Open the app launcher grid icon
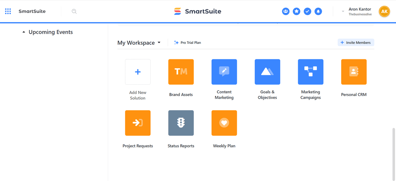The width and height of the screenshot is (396, 181). (8, 11)
